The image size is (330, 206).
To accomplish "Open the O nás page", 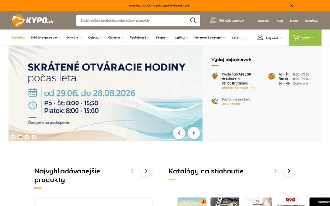I will (x=294, y=21).
